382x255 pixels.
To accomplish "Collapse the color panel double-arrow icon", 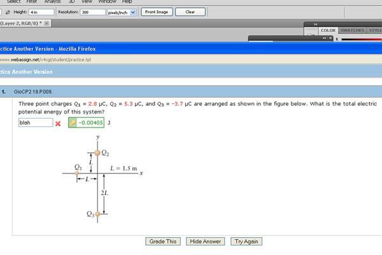I will tap(316, 24).
